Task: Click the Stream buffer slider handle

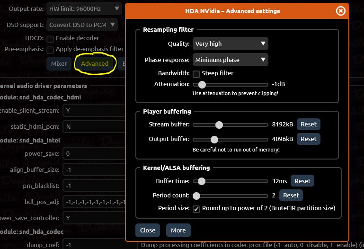Action: 219,125
